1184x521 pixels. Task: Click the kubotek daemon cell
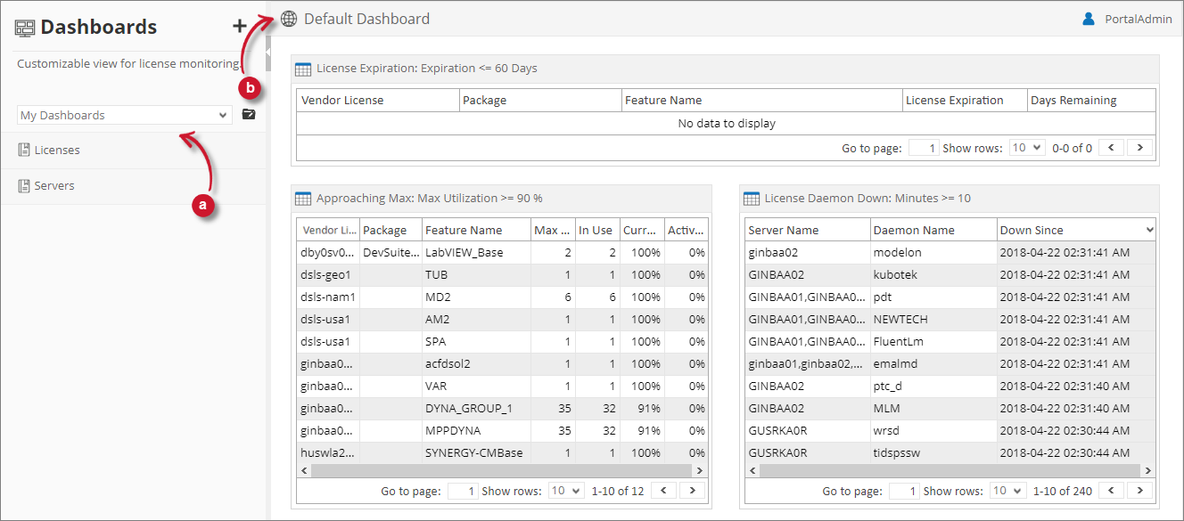click(933, 275)
